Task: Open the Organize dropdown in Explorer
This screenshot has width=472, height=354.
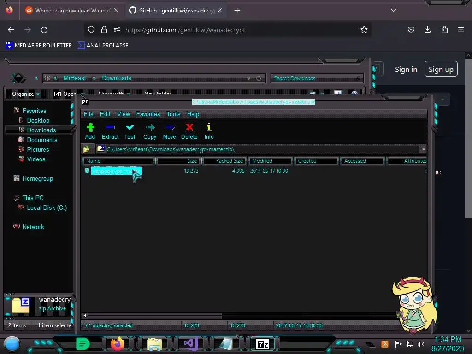Action: (26, 94)
